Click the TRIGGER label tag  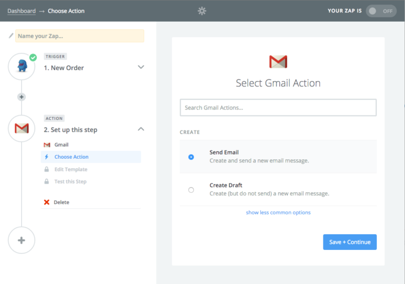55,56
